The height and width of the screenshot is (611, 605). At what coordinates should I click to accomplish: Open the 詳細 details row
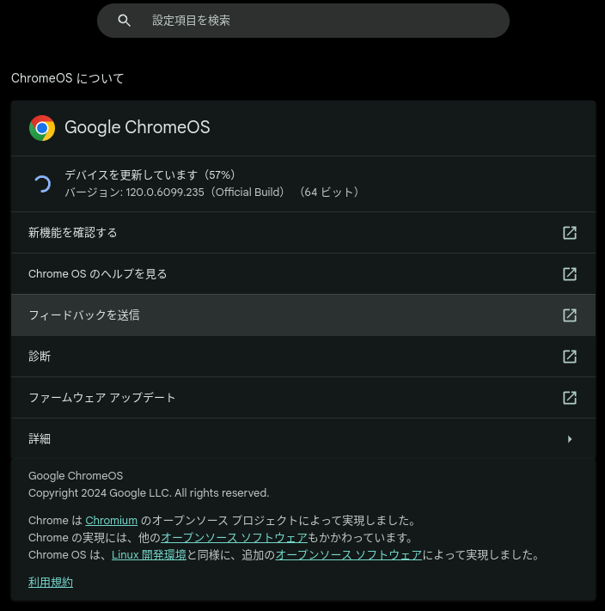(x=303, y=439)
